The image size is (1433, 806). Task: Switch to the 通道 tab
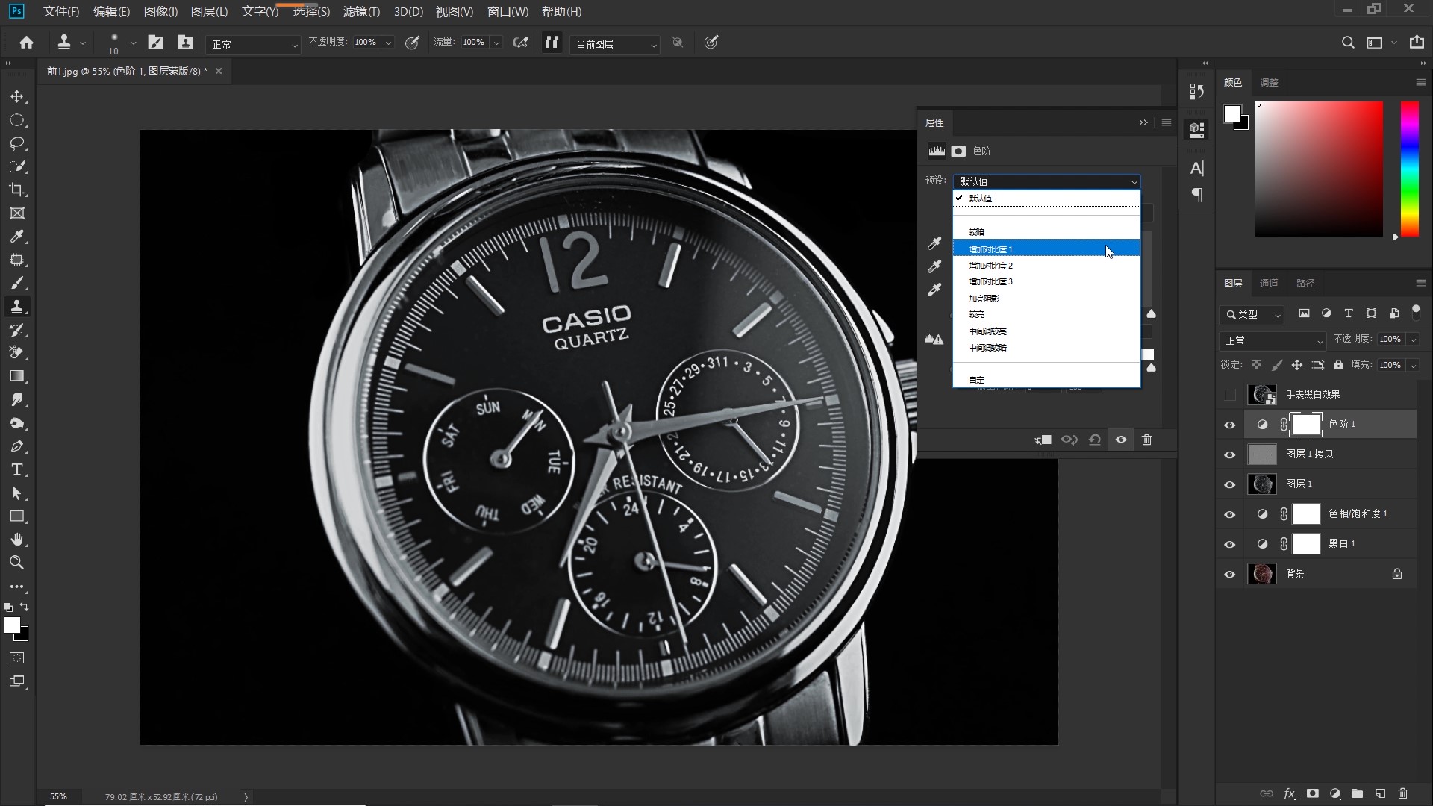[x=1268, y=284]
